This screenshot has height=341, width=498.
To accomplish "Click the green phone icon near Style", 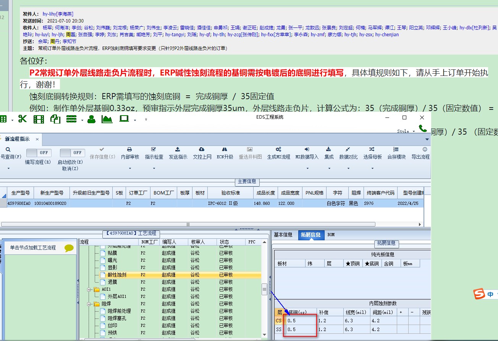I will [x=423, y=129].
